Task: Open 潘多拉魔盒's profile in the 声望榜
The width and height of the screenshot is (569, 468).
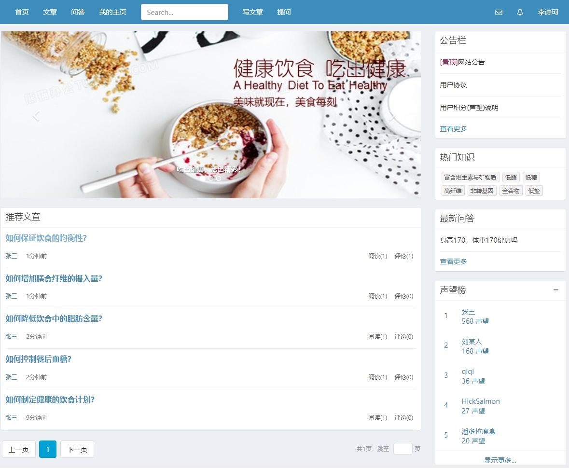Action: 478,431
